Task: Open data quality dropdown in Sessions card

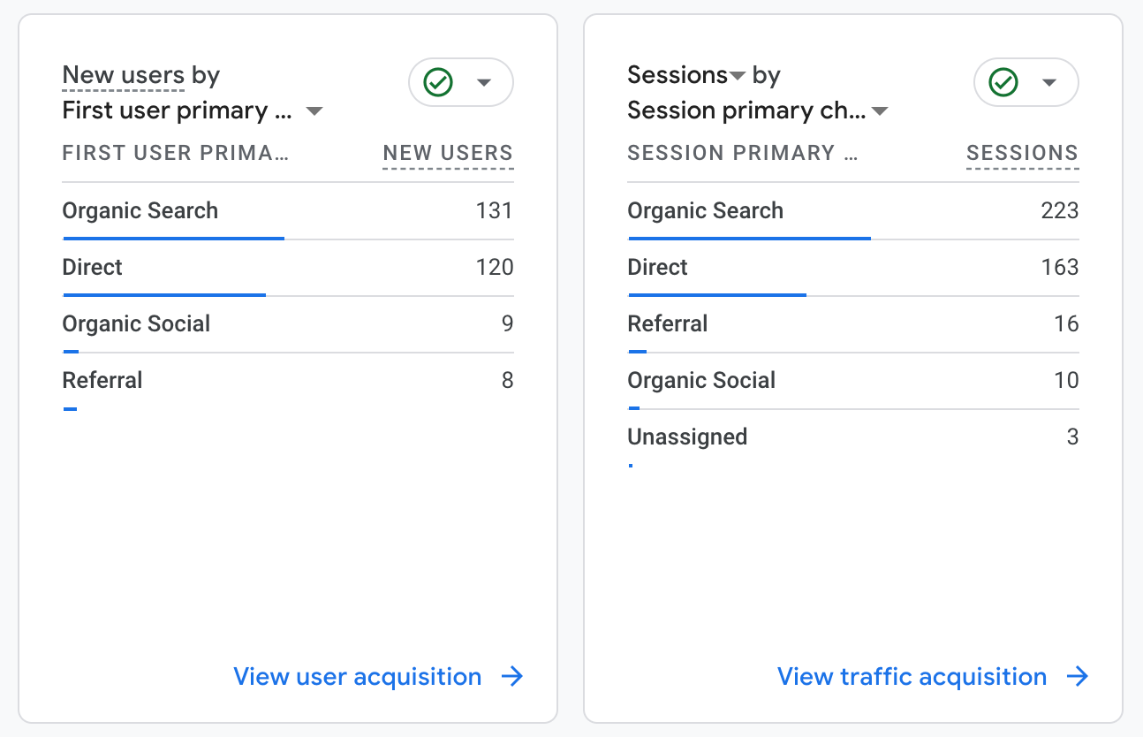Action: point(1048,82)
